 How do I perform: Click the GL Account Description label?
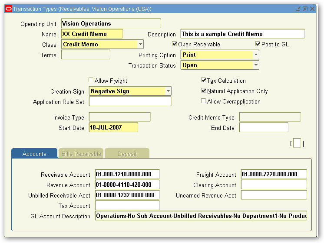60,217
